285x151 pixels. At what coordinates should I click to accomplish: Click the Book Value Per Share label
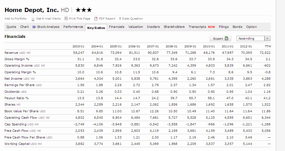(25, 111)
